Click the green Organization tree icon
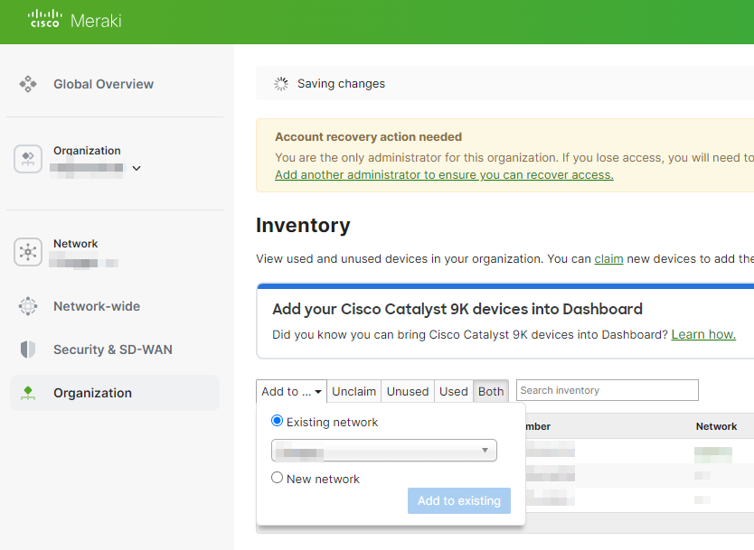Viewport: 754px width, 550px height. click(27, 392)
